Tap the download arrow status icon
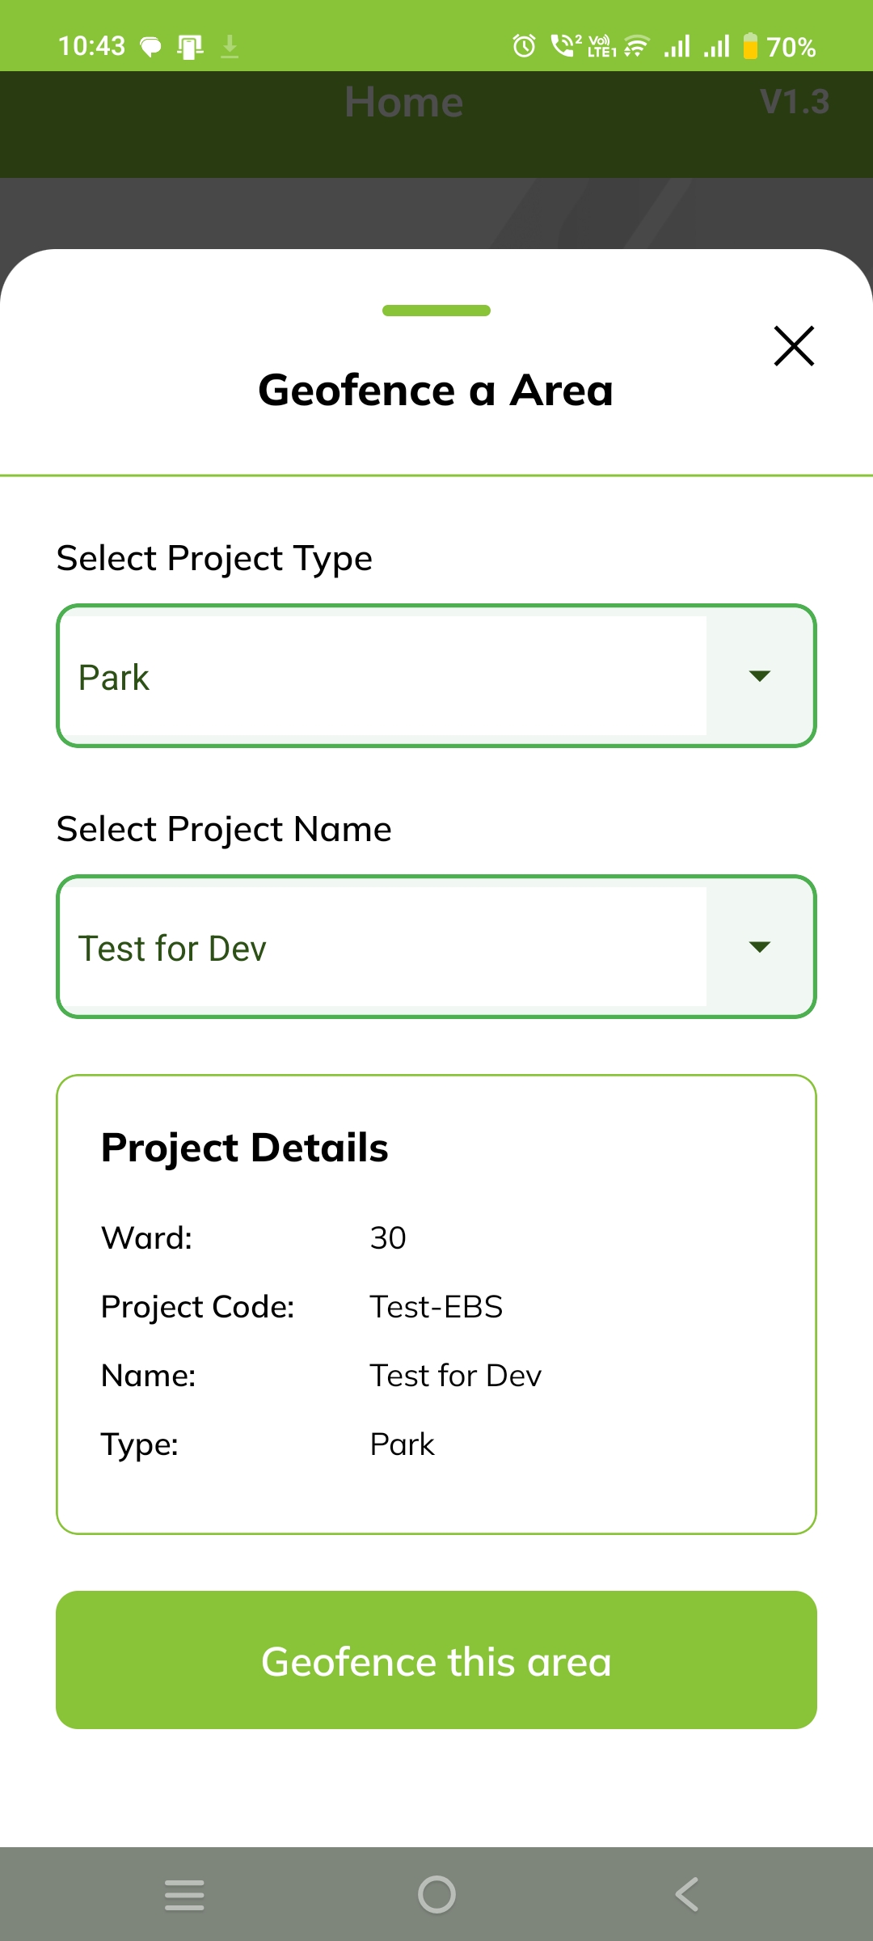Image resolution: width=873 pixels, height=1941 pixels. coord(230,46)
